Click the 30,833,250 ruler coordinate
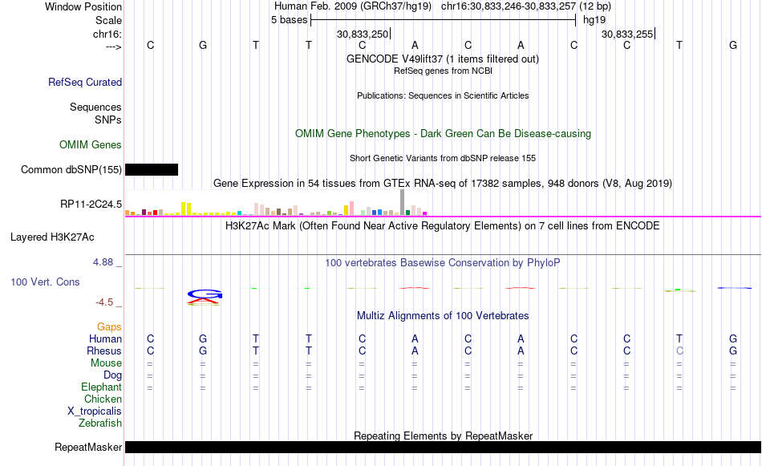 tap(363, 34)
